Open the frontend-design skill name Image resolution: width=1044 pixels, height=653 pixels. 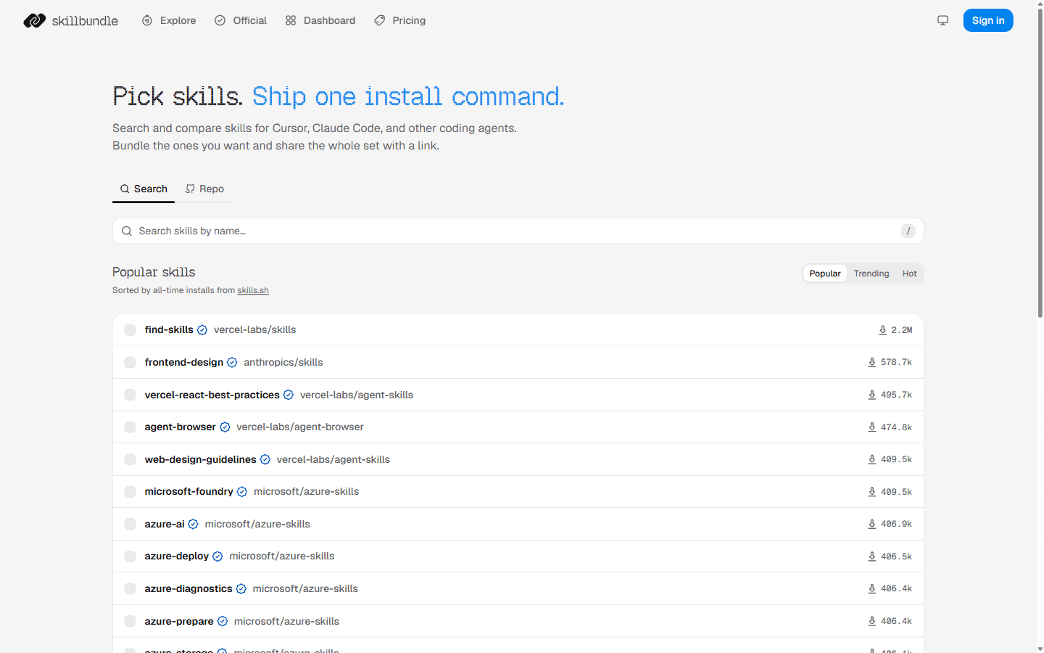(184, 362)
